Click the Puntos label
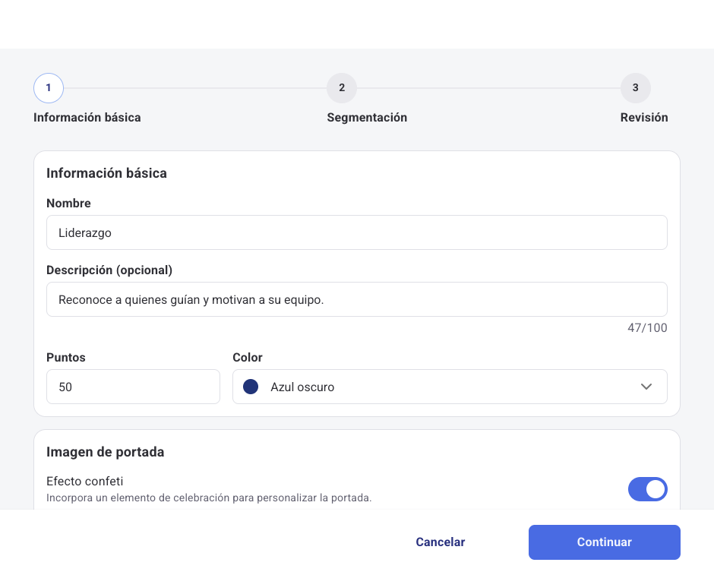This screenshot has height=575, width=714. [x=66, y=358]
